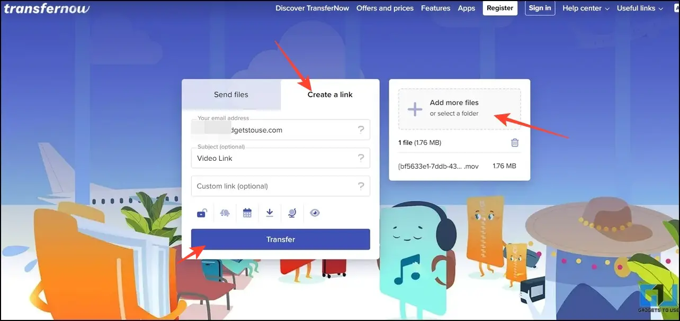The height and width of the screenshot is (321, 680).
Task: Click the Sign in button
Action: coord(540,8)
